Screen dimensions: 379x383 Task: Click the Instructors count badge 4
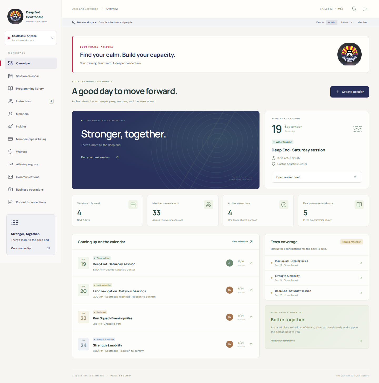click(51, 101)
